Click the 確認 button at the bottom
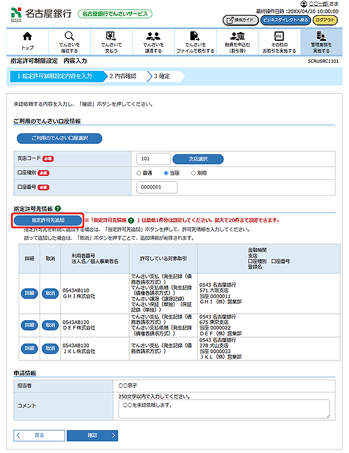Viewport: 349px width, 453px height. (x=92, y=435)
